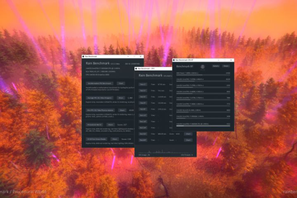Screen dimensions: 297x198
Task: Select the highlighted bottom CPU row in Benchmark XT
Action: [203, 125]
